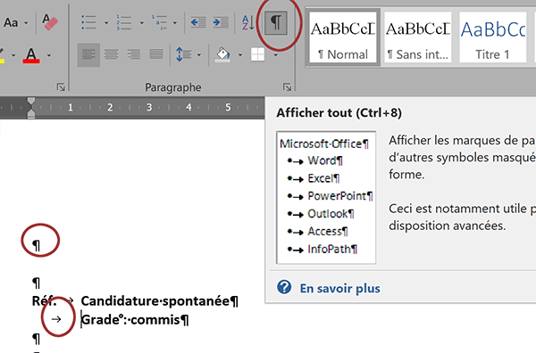Apply numbered list formatting
The height and width of the screenshot is (353, 536).
pyautogui.click(x=124, y=22)
